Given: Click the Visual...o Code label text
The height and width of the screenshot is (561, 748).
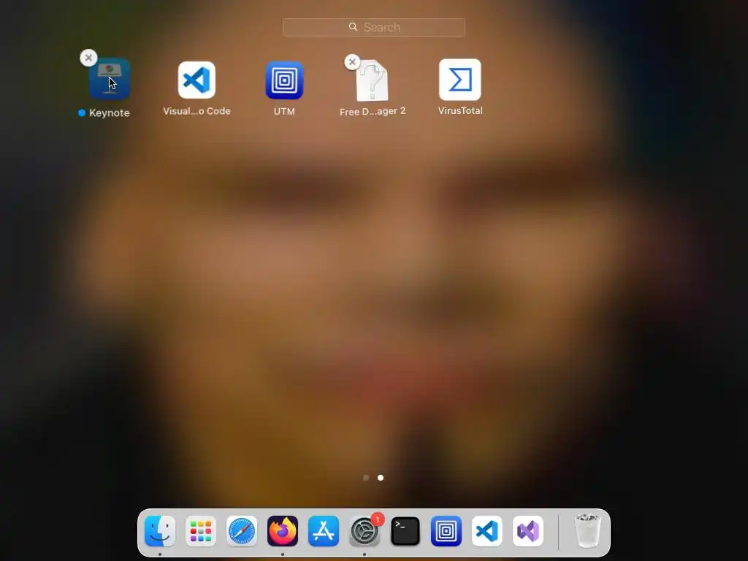Looking at the screenshot, I should tap(196, 111).
